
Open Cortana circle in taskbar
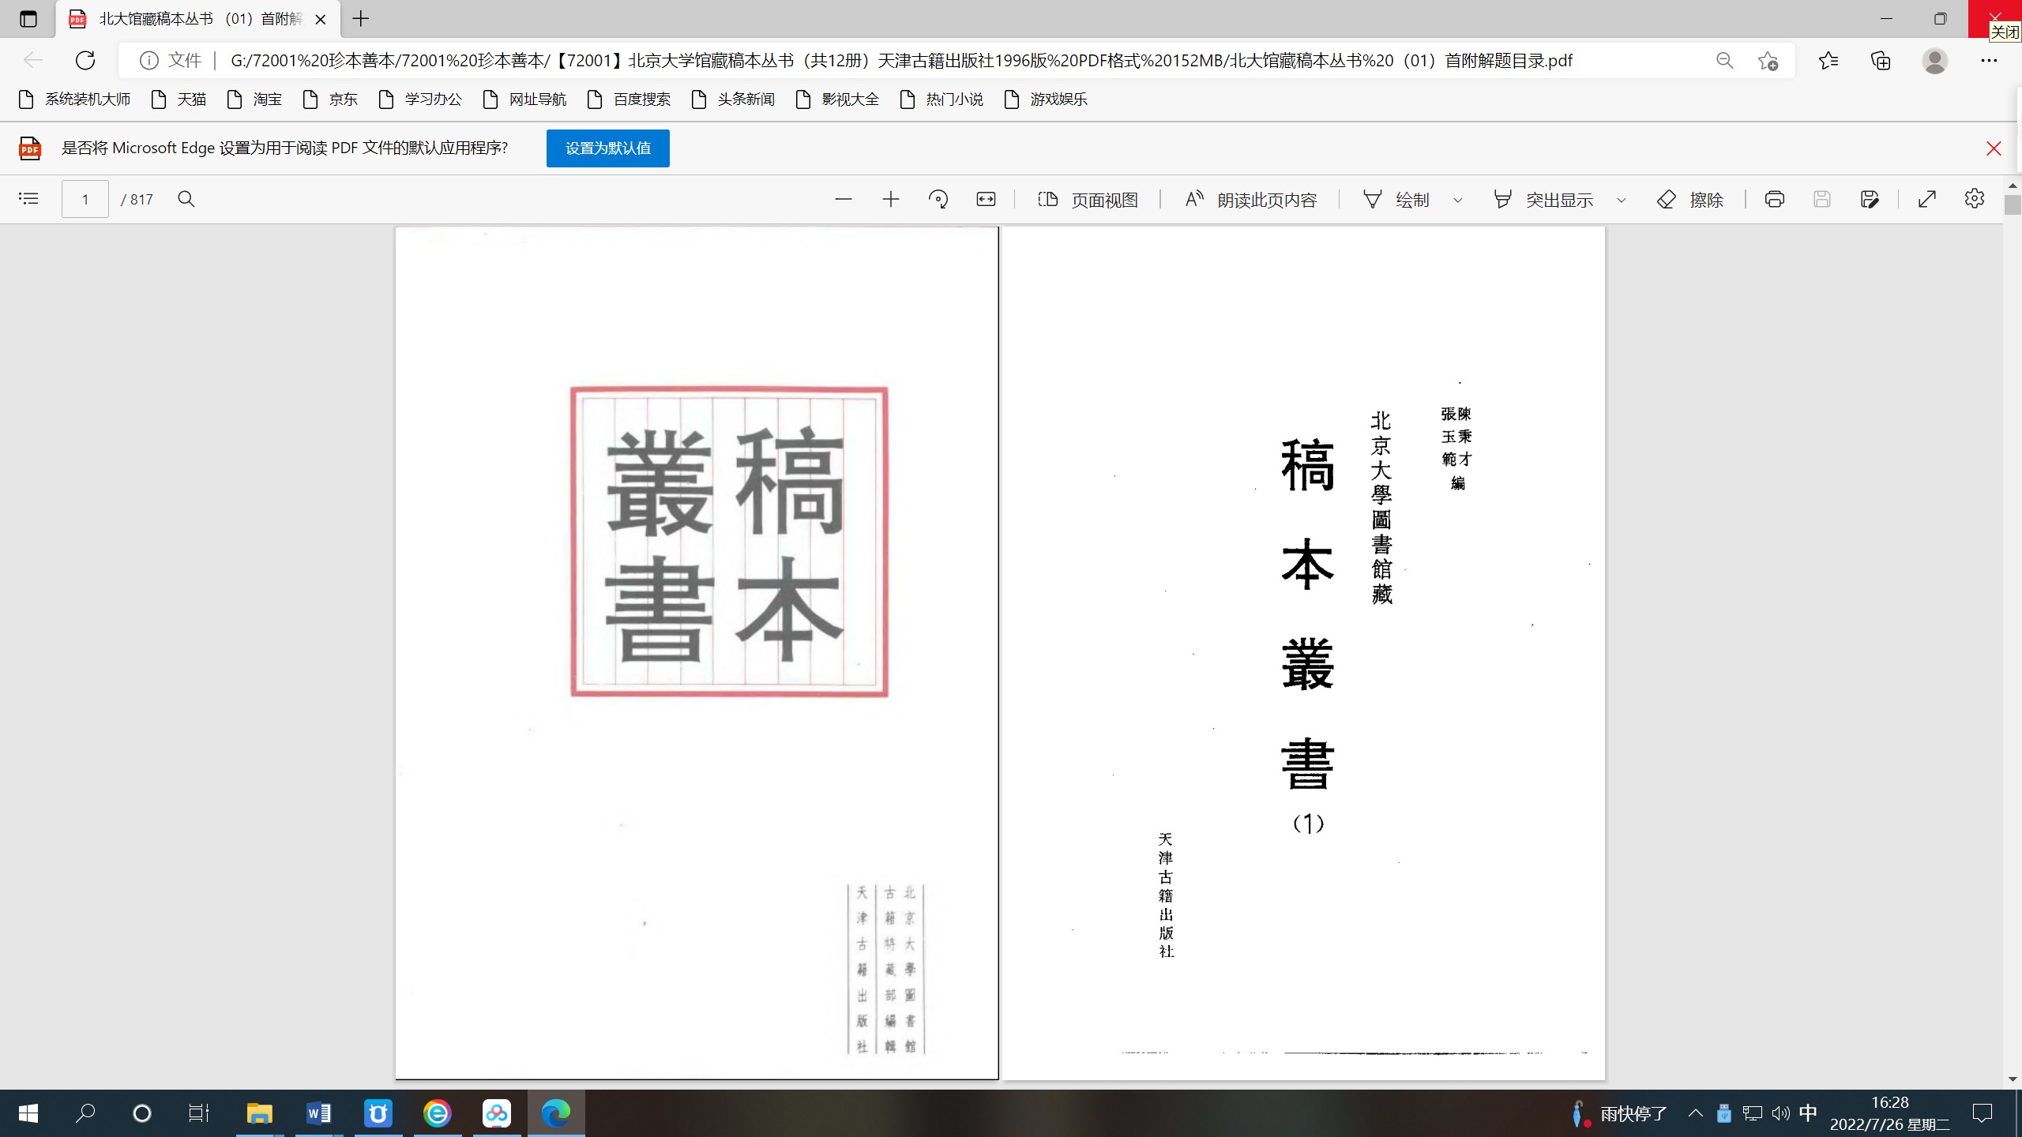tap(142, 1113)
